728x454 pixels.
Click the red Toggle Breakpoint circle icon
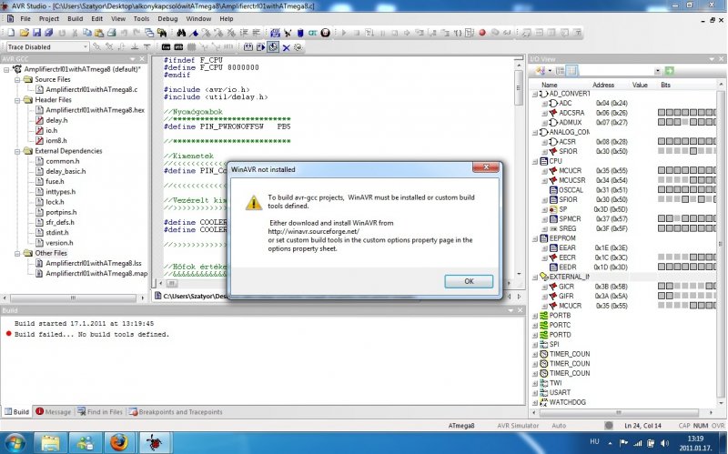click(x=482, y=33)
